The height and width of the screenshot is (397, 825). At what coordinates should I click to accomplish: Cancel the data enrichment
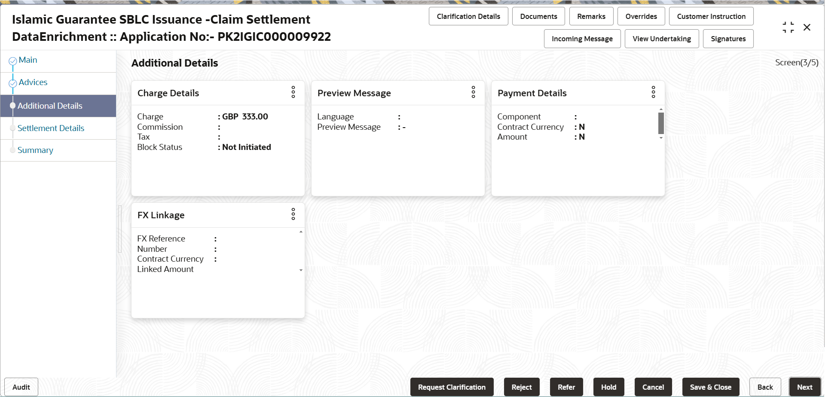tap(653, 387)
